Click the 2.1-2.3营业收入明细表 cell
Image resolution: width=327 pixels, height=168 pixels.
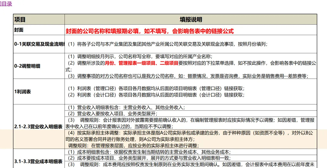click(39, 127)
